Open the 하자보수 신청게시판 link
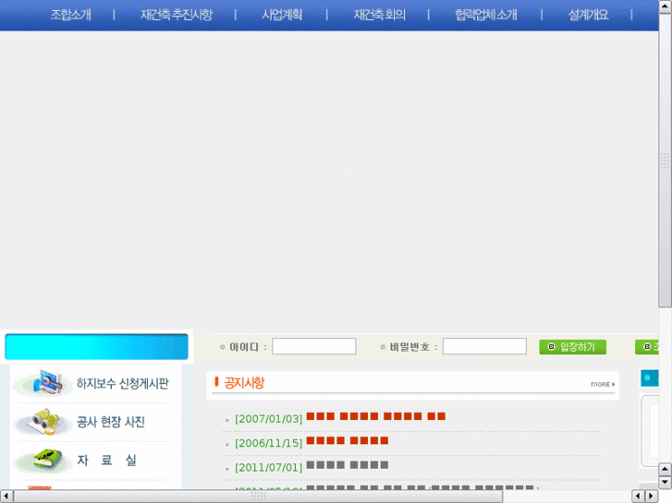Screen dimensions: 672x503 [123, 383]
